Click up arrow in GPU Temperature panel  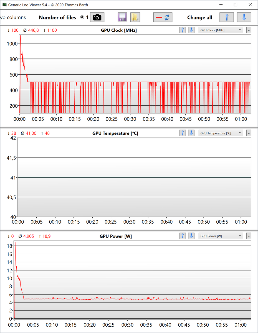click(x=183, y=133)
